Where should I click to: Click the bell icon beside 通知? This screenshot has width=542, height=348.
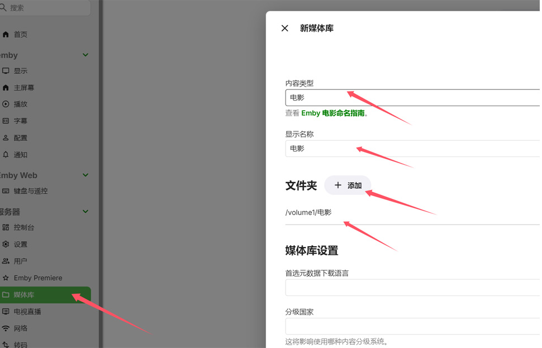coord(6,155)
